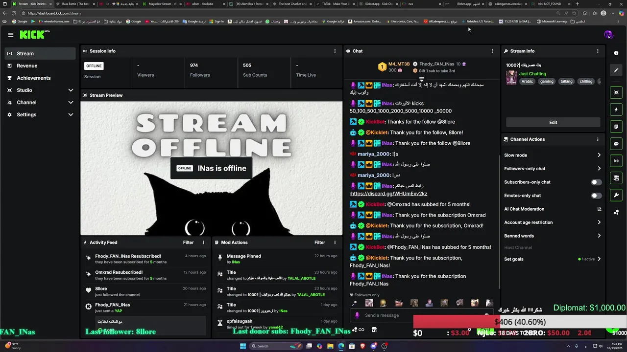
Task: Click the info icon in right sidebar
Action: 616,53
